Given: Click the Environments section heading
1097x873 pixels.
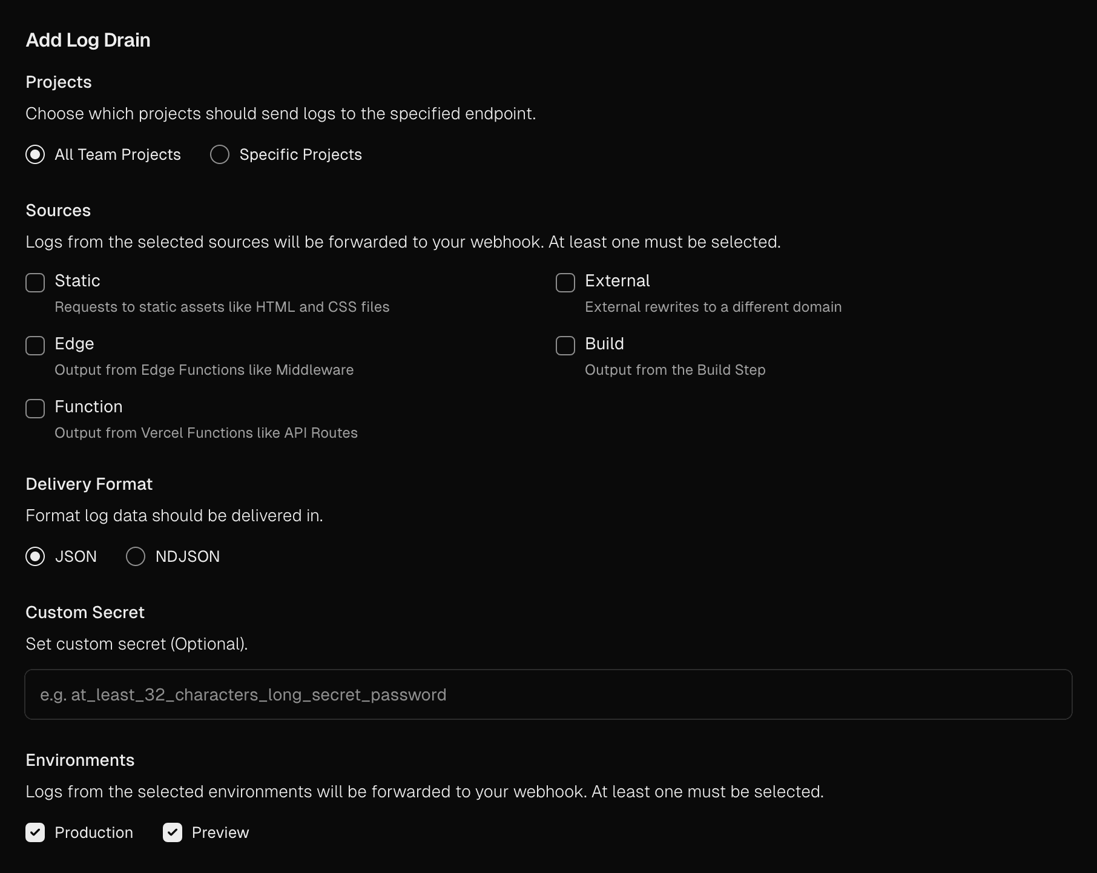Looking at the screenshot, I should pyautogui.click(x=80, y=760).
